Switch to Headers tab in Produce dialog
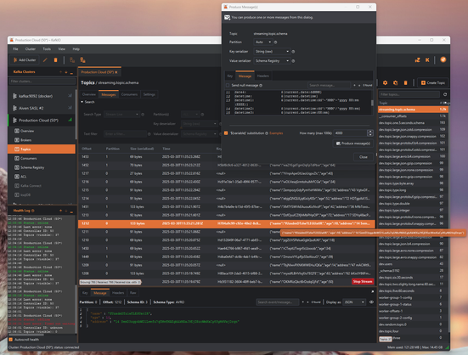This screenshot has height=355, width=468. point(263,76)
